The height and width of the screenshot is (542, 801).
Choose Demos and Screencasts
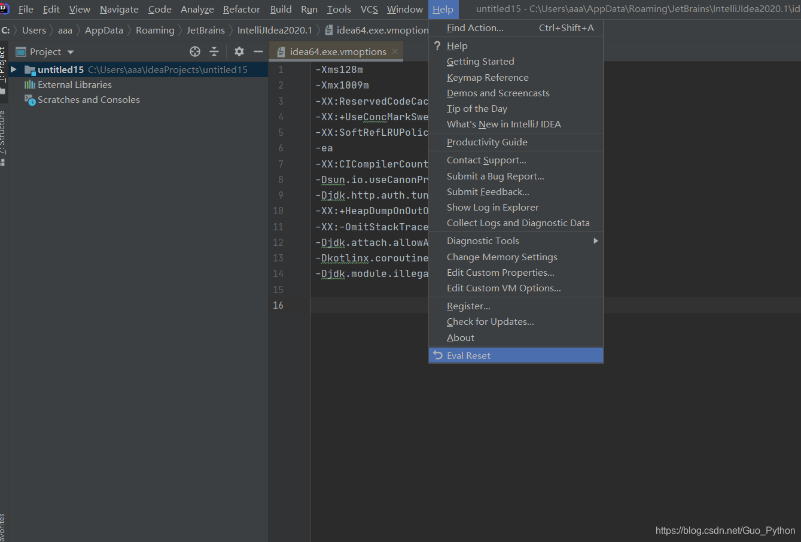(x=516, y=93)
